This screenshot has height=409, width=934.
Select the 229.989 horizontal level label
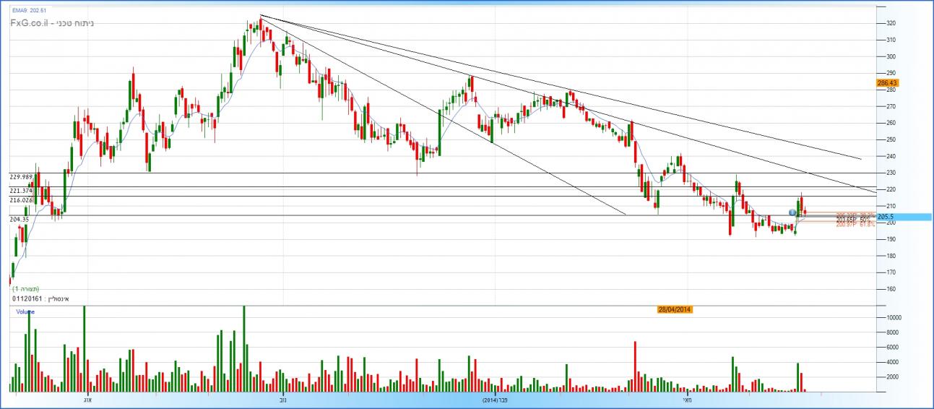click(x=22, y=176)
